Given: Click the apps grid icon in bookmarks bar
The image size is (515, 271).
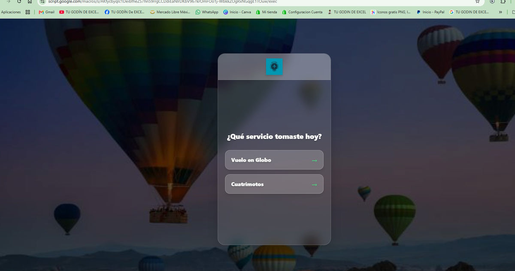Looking at the screenshot, I should tap(28, 12).
